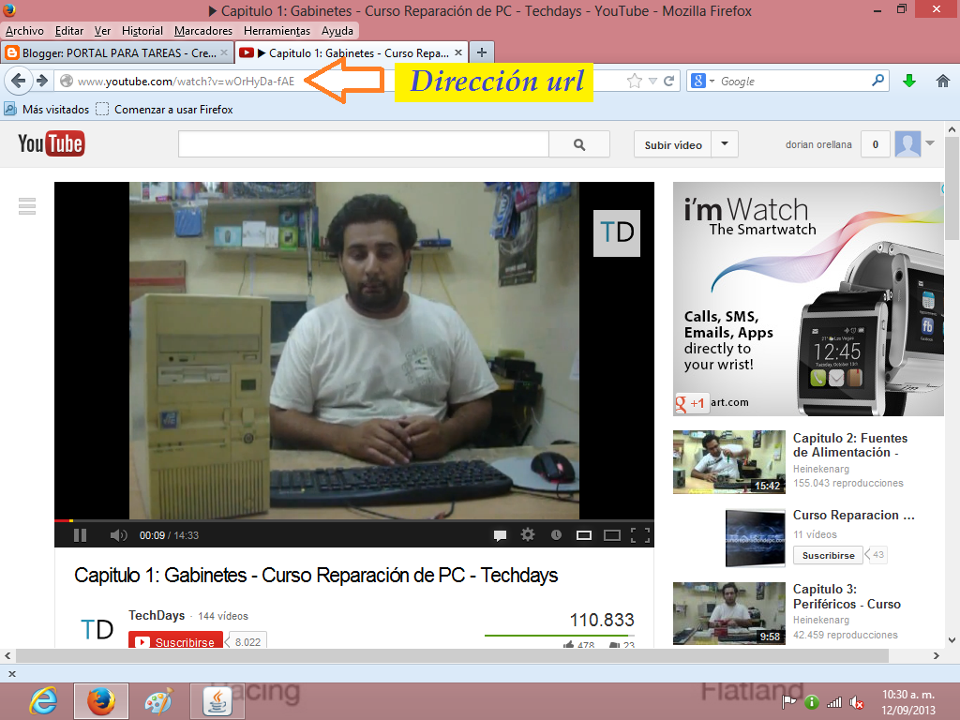Open the Ver menu
This screenshot has height=720, width=960.
[102, 31]
